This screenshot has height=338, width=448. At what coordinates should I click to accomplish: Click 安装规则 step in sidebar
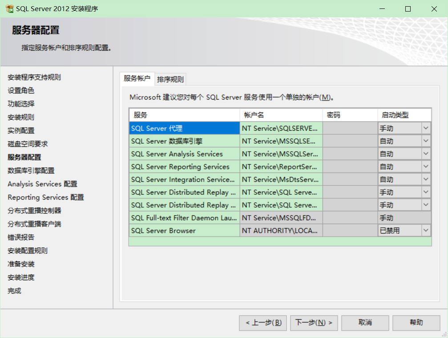coord(21,117)
